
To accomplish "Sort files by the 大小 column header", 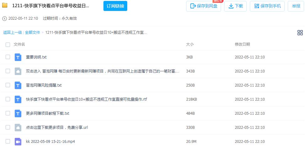I will click(190, 44).
